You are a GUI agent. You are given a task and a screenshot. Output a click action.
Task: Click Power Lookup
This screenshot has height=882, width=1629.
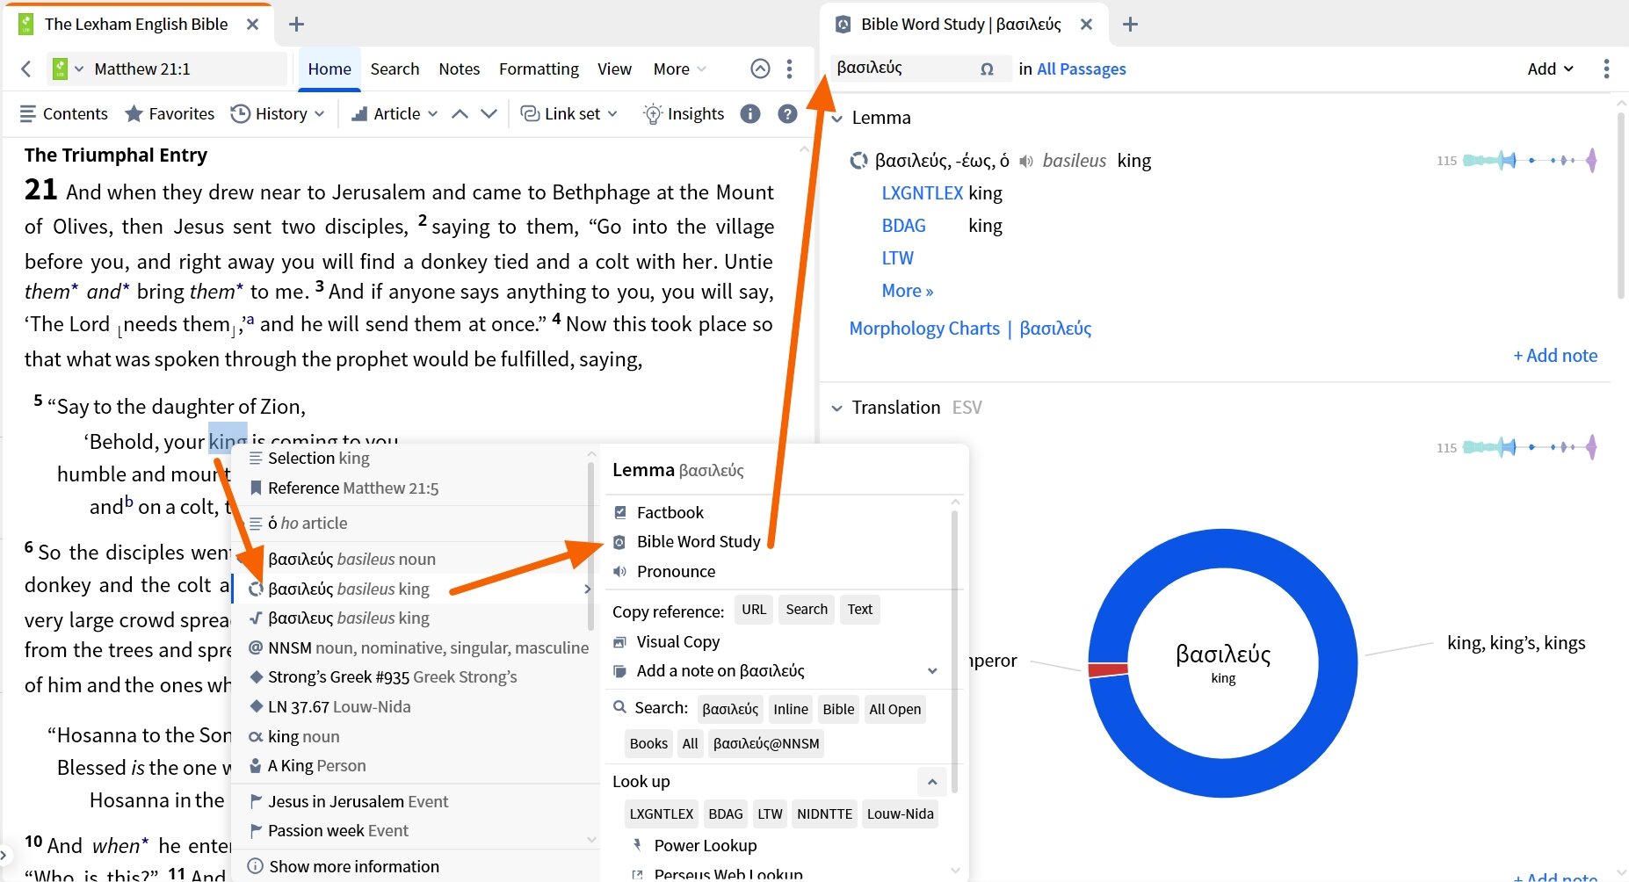[705, 846]
